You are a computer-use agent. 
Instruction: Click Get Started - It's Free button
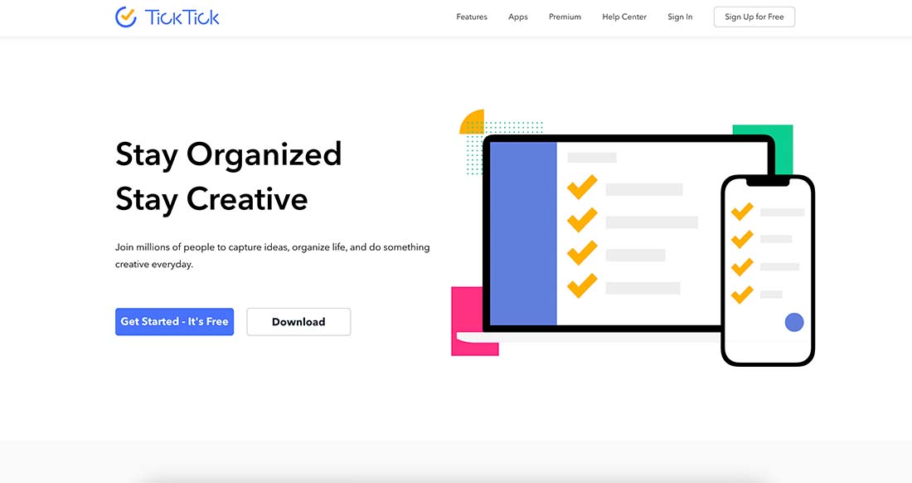coord(174,322)
